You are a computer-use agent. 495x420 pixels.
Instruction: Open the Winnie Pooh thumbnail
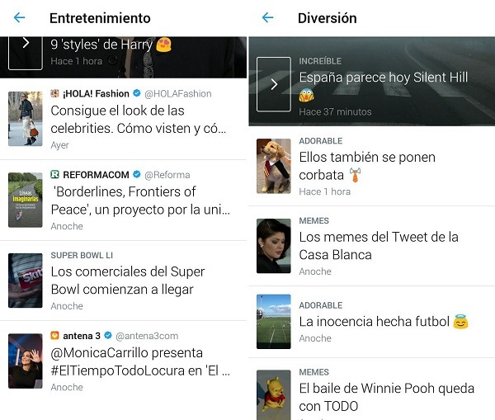(x=274, y=394)
